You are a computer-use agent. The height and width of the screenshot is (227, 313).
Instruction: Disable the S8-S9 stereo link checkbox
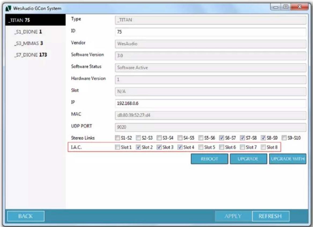point(263,138)
